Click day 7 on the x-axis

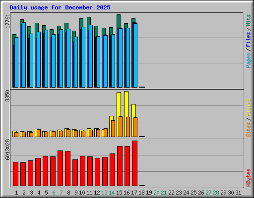[61, 193]
